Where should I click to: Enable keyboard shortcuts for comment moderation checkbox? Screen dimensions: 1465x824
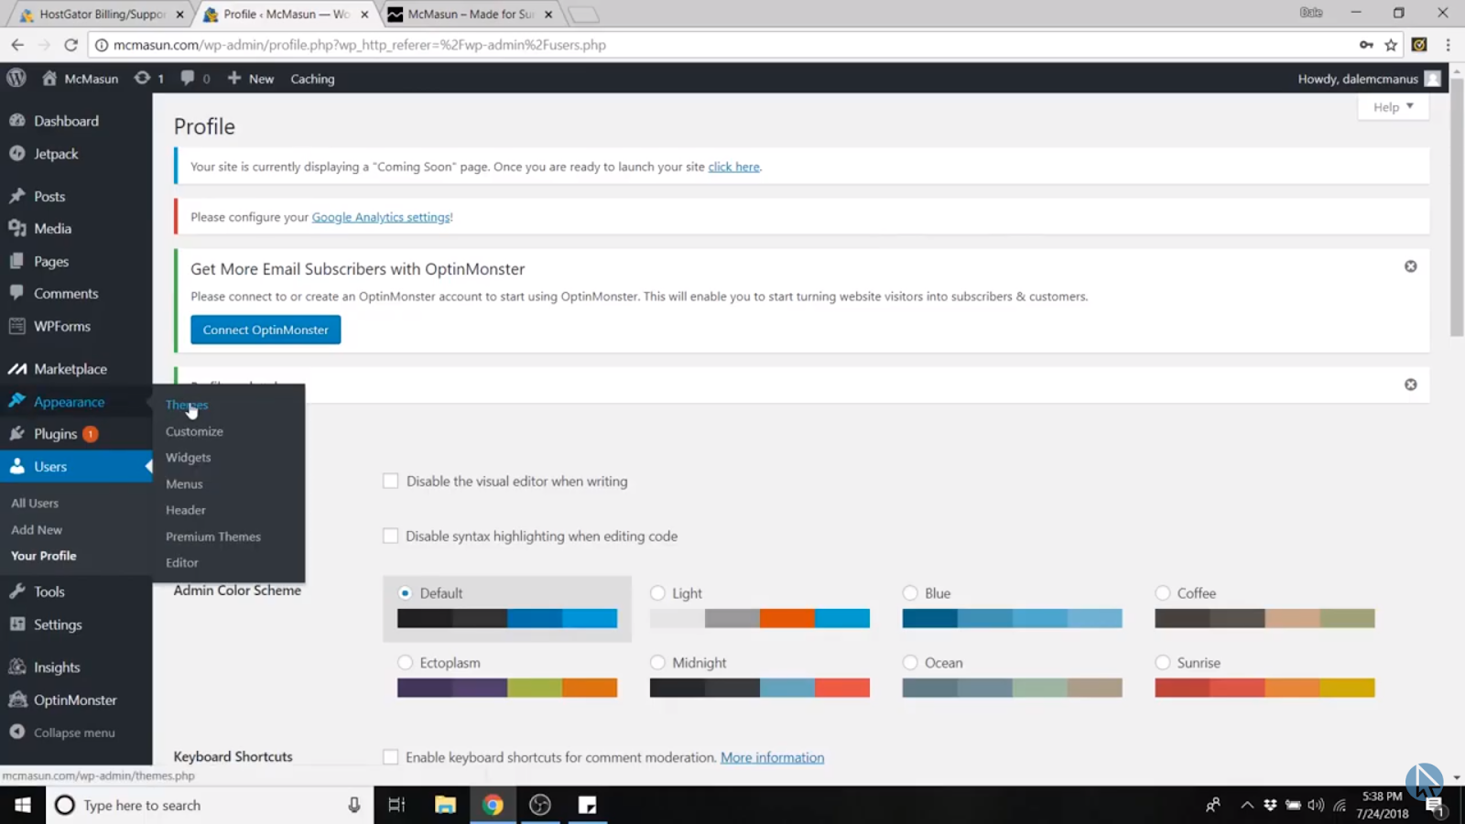[391, 757]
